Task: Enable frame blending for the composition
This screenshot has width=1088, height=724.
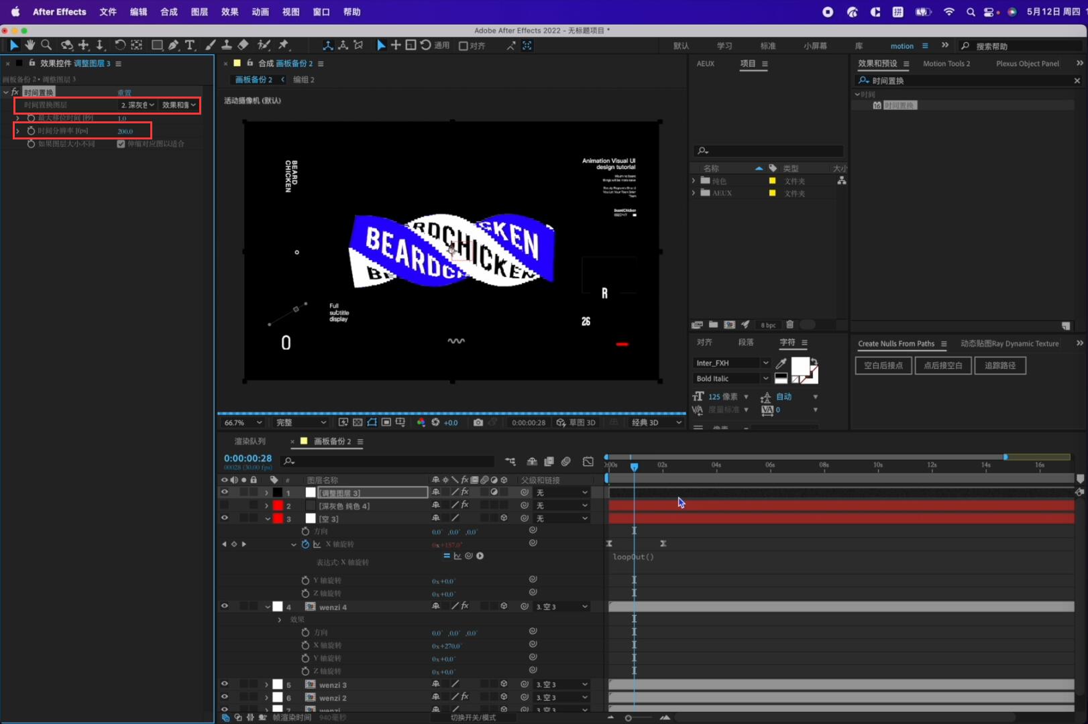Action: click(x=549, y=461)
